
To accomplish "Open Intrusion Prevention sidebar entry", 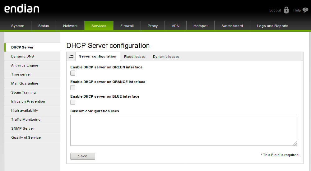I will pyautogui.click(x=32, y=101).
